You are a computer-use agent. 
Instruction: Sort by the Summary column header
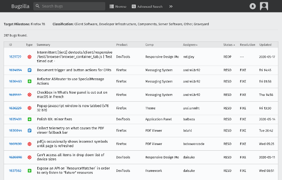click(43, 45)
